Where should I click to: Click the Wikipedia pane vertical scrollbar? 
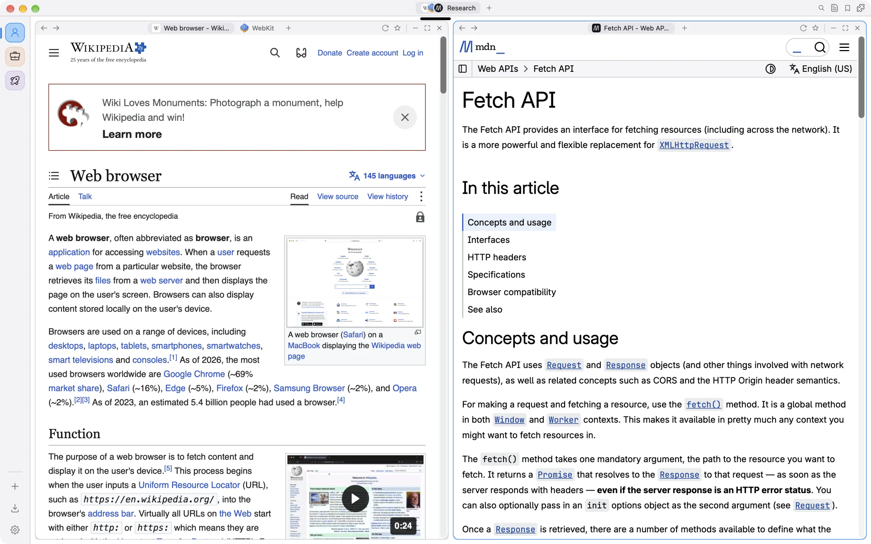click(x=443, y=65)
